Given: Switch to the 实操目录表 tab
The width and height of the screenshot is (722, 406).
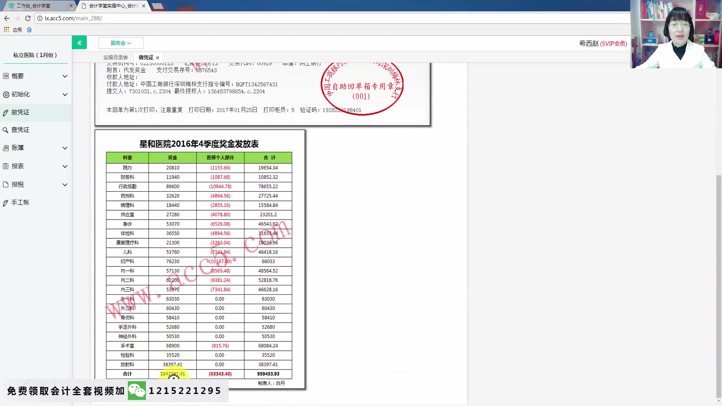Looking at the screenshot, I should pyautogui.click(x=115, y=57).
